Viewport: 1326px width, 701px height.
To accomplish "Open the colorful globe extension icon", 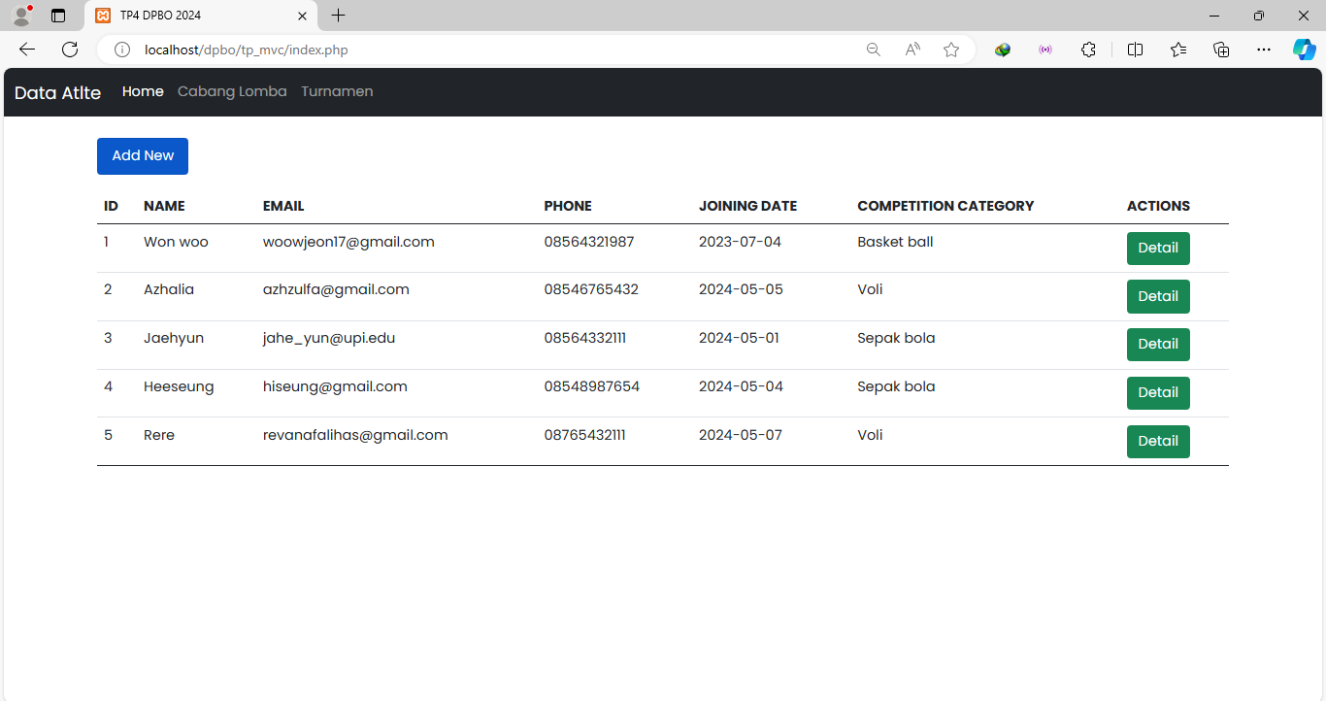I will [x=1003, y=50].
